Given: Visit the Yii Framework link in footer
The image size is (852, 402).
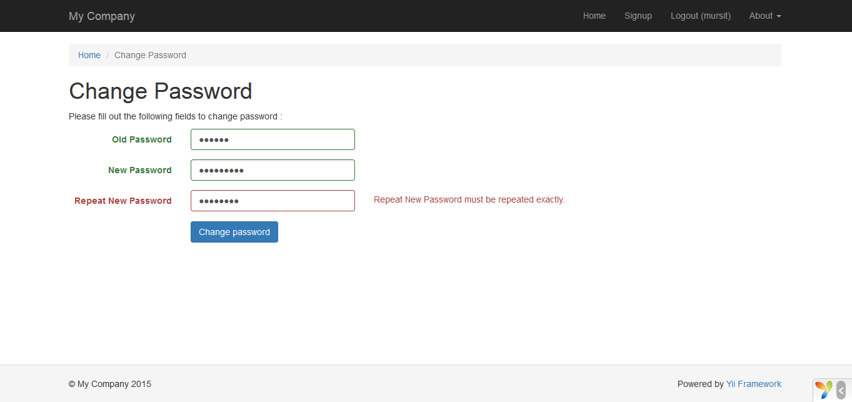Looking at the screenshot, I should pos(753,383).
